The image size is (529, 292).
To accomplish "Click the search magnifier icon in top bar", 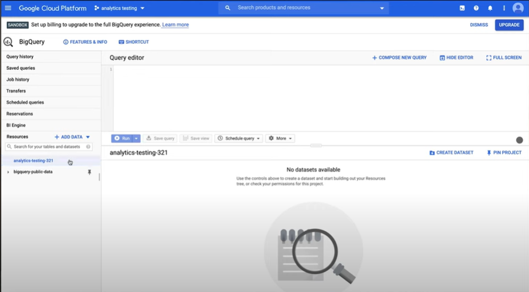I will tap(228, 8).
